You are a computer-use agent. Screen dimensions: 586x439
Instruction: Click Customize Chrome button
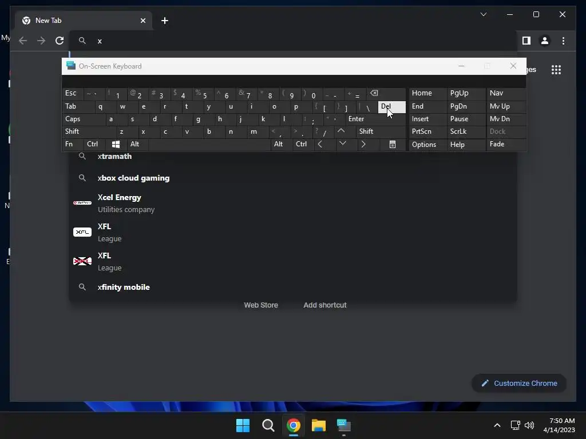pyautogui.click(x=519, y=384)
